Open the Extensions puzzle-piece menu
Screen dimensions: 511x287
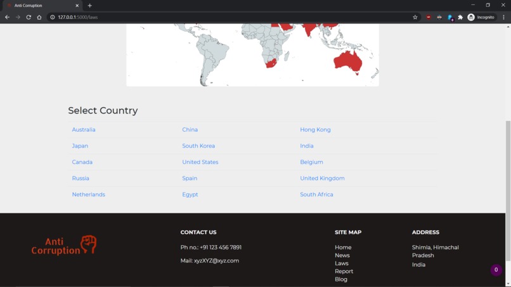[x=460, y=17]
